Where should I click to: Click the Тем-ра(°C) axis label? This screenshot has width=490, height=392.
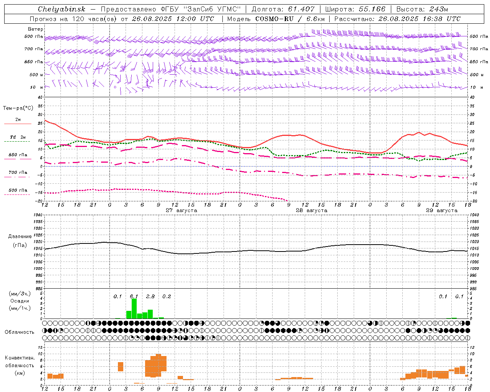pyautogui.click(x=18, y=108)
